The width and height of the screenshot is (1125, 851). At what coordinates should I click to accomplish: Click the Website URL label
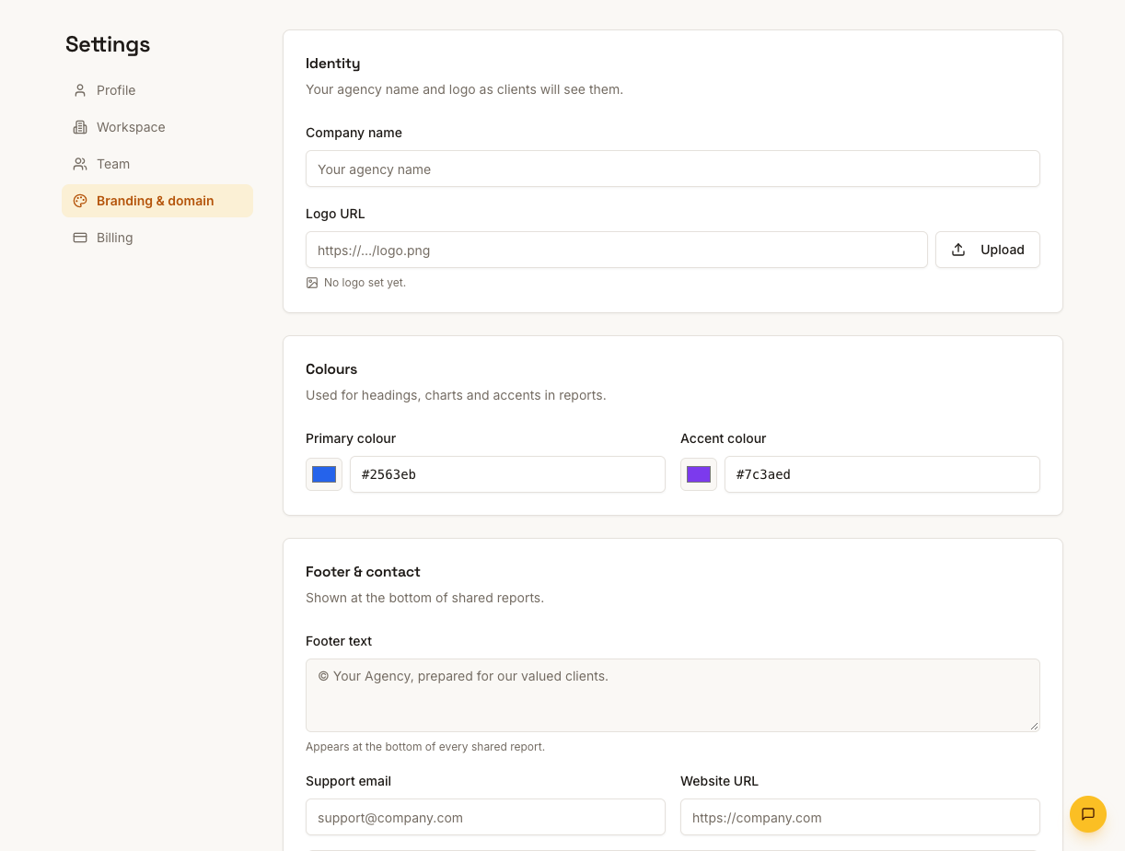pyautogui.click(x=719, y=781)
